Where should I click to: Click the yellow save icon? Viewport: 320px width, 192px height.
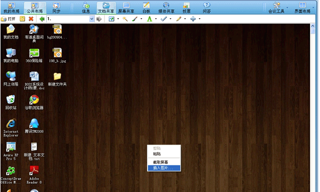click(22, 19)
